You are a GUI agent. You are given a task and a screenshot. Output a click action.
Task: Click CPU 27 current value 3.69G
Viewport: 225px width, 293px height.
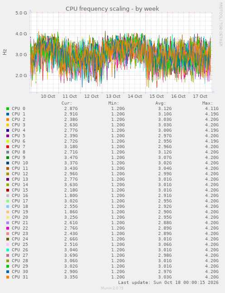[71, 255]
